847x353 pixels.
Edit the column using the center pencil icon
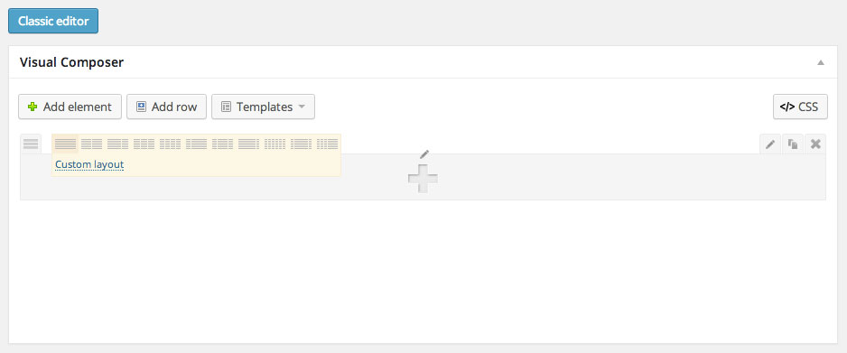click(424, 154)
